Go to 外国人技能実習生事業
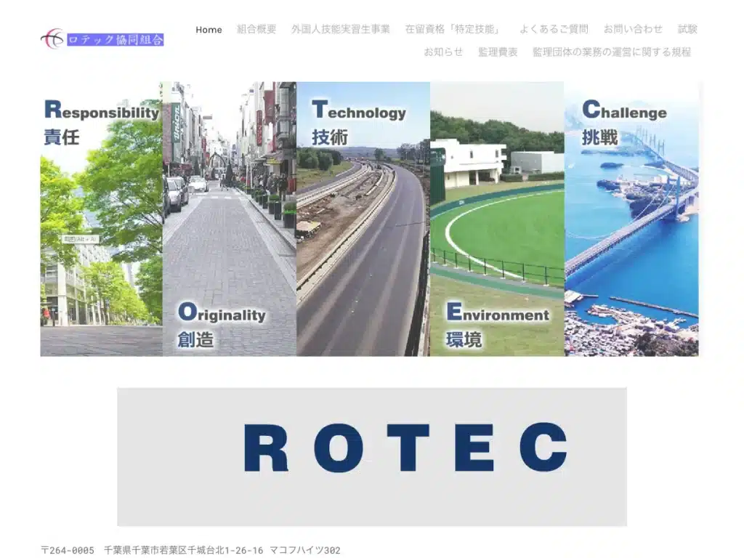This screenshot has width=744, height=558. coord(341,29)
